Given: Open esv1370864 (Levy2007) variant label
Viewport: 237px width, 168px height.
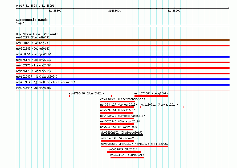Looking at the screenshot, I should [x=151, y=93].
